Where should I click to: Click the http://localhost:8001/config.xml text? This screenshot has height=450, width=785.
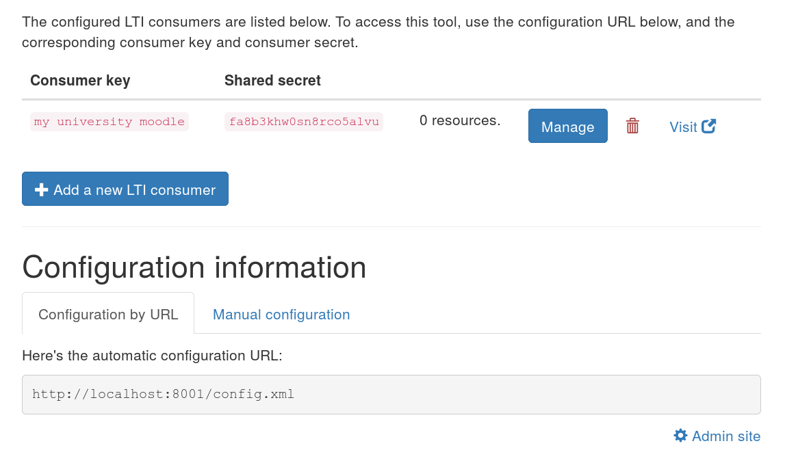[x=163, y=394]
